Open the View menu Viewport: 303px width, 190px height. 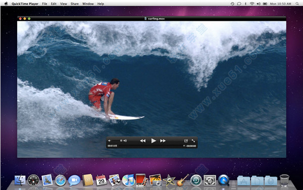pos(64,4)
